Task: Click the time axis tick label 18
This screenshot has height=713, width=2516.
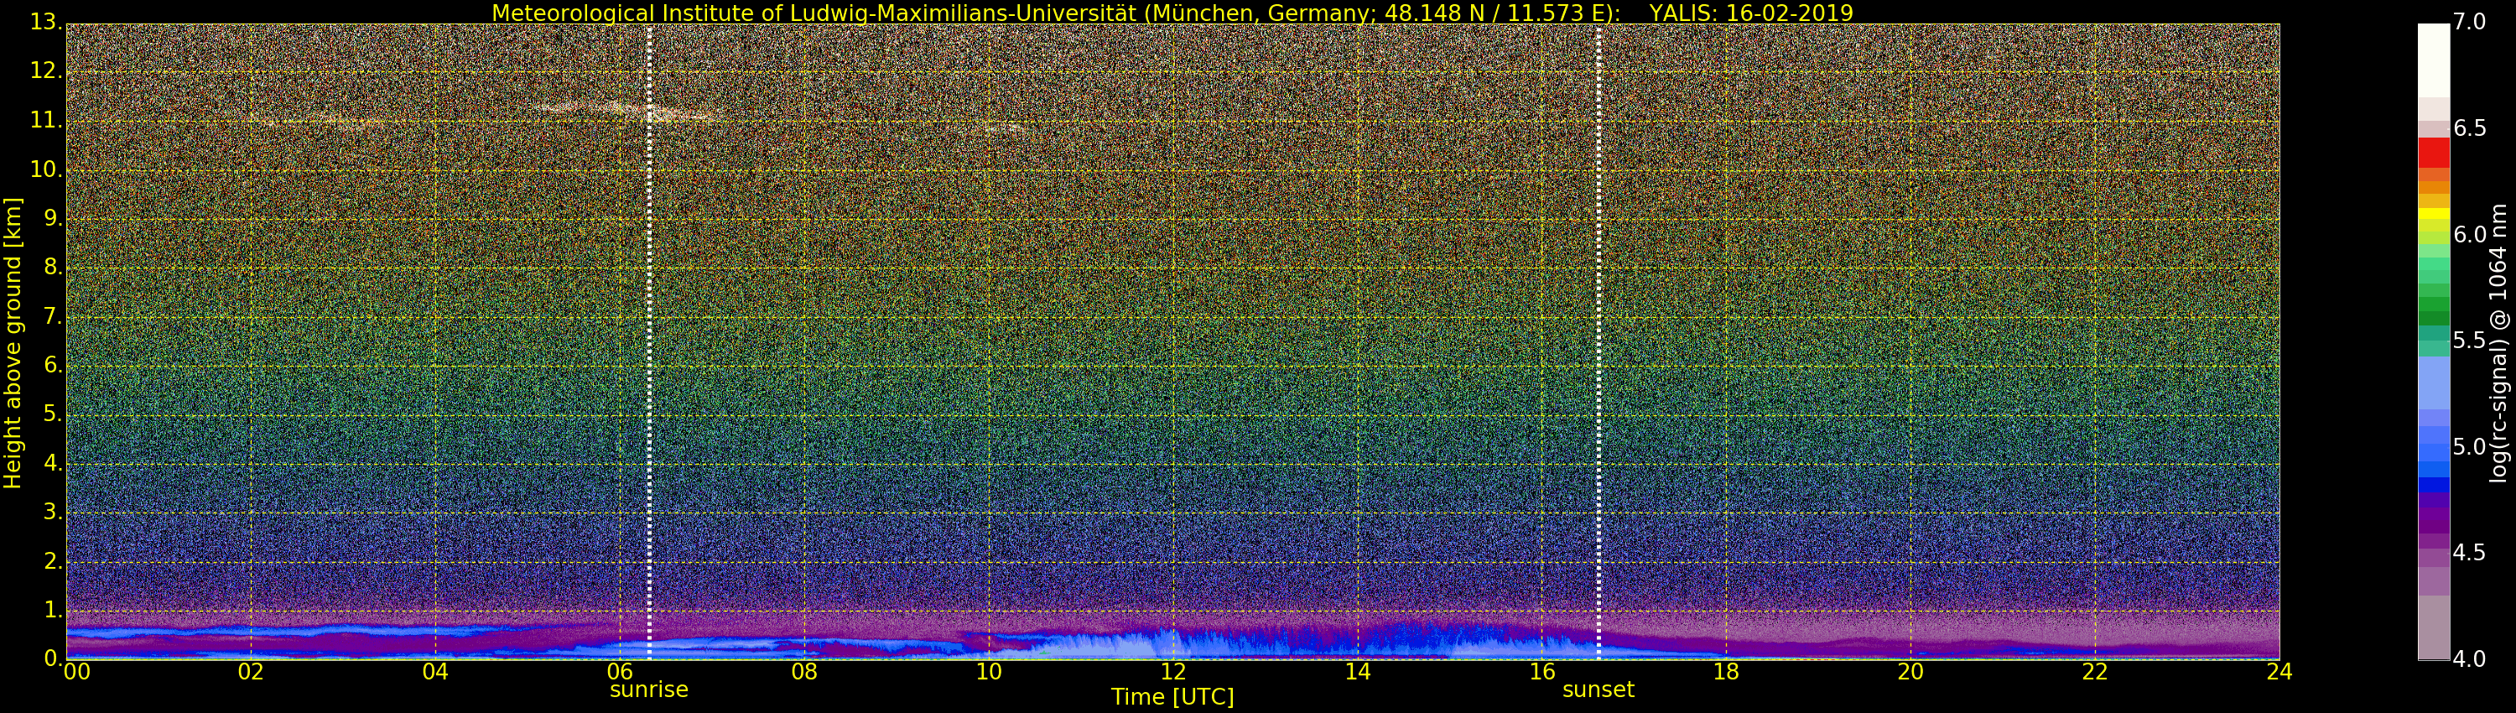Action: (x=1727, y=672)
